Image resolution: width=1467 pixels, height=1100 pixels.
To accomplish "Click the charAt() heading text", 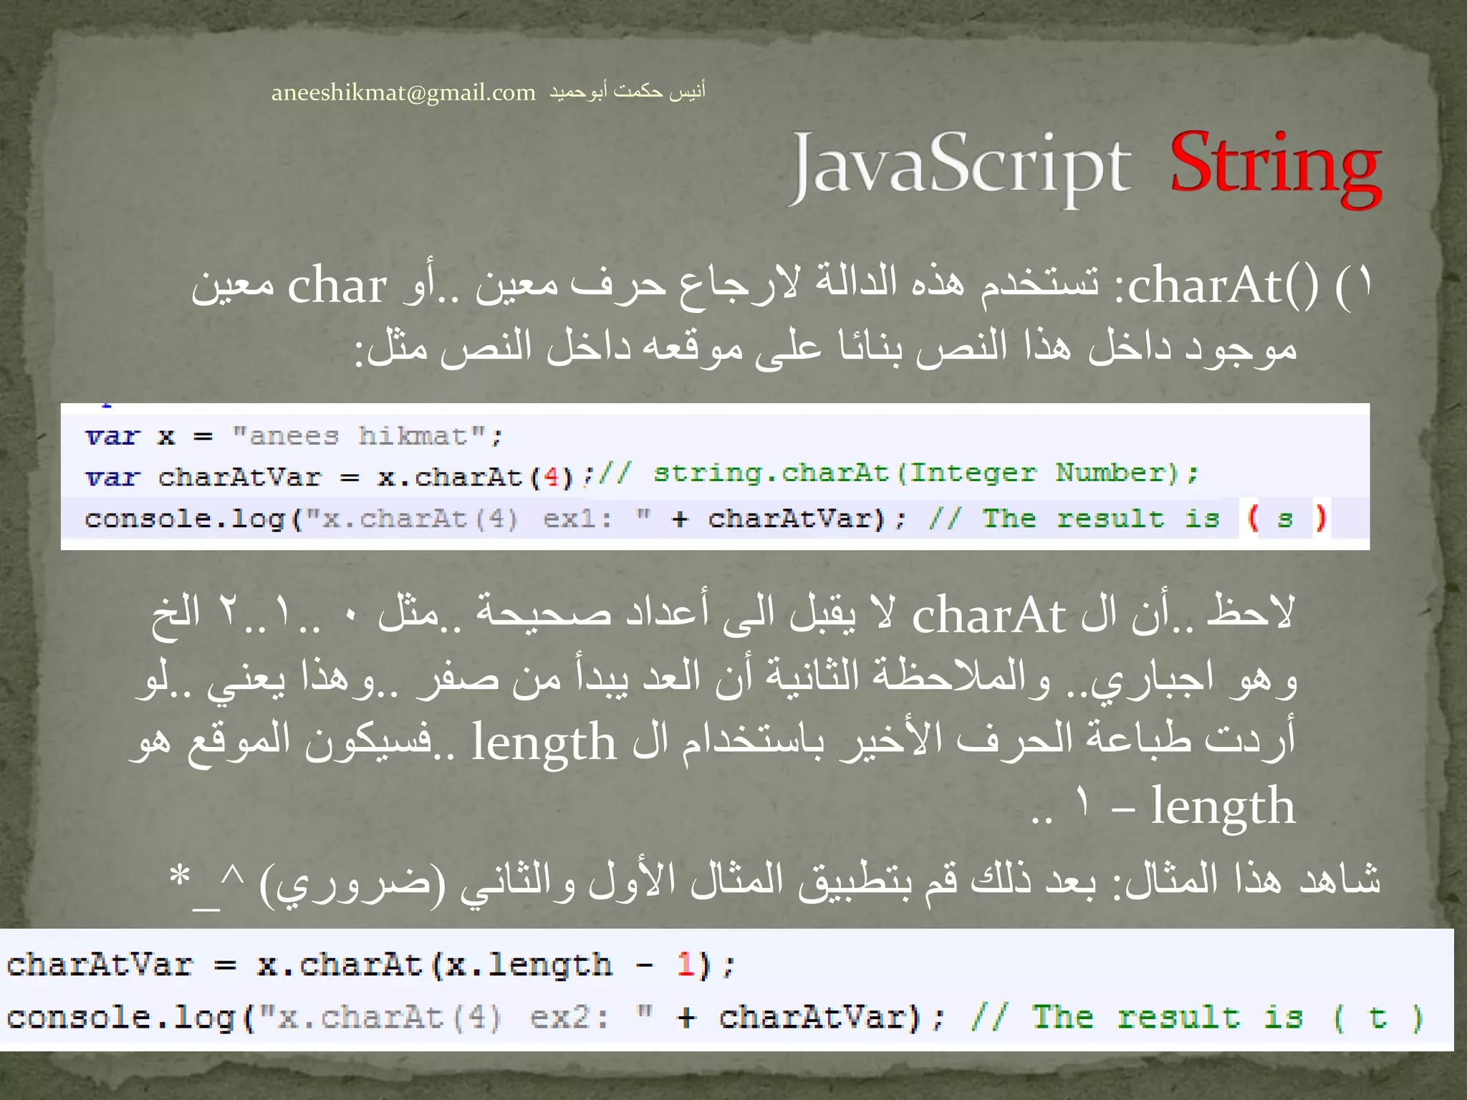I will point(1223,286).
